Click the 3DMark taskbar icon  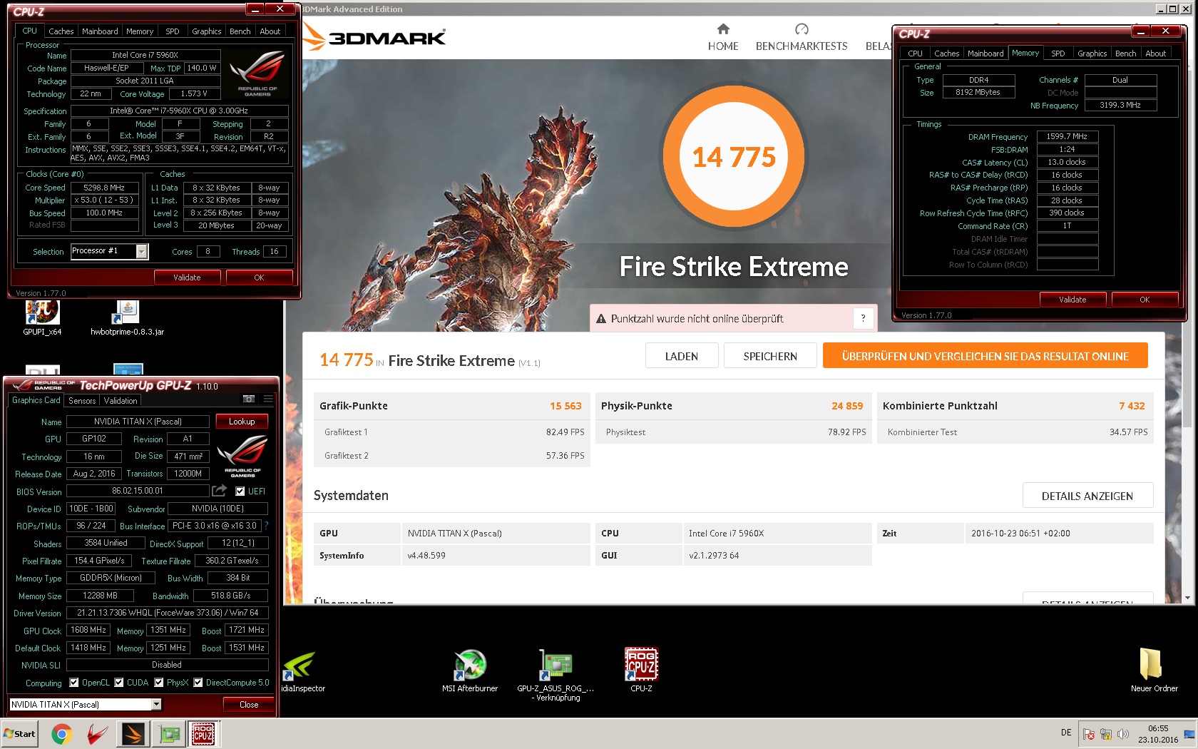133,733
